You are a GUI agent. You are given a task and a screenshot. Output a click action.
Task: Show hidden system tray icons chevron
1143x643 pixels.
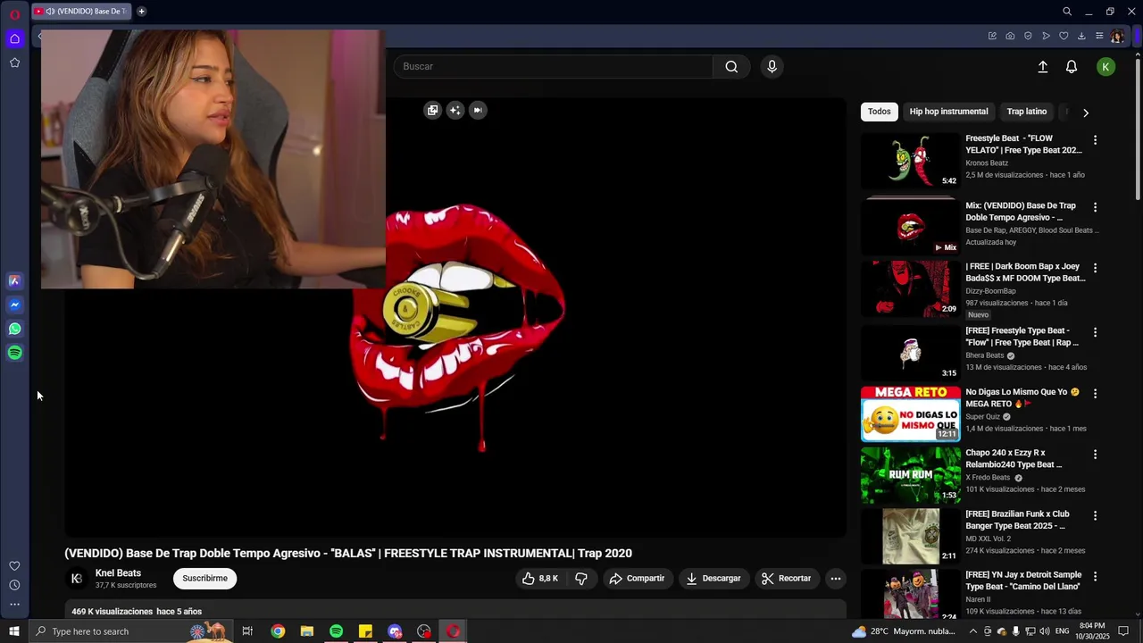[x=973, y=631]
